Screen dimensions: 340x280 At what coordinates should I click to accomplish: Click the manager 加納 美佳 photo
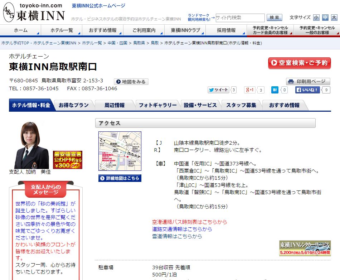(x=31, y=145)
